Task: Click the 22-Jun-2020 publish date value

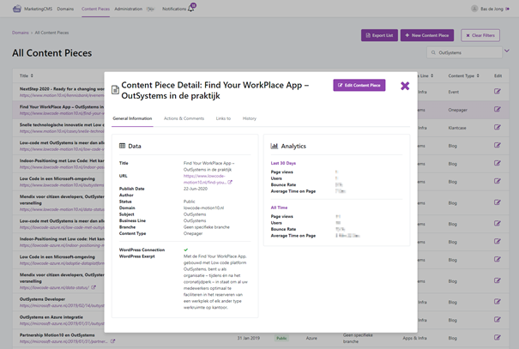Action: pyautogui.click(x=196, y=189)
